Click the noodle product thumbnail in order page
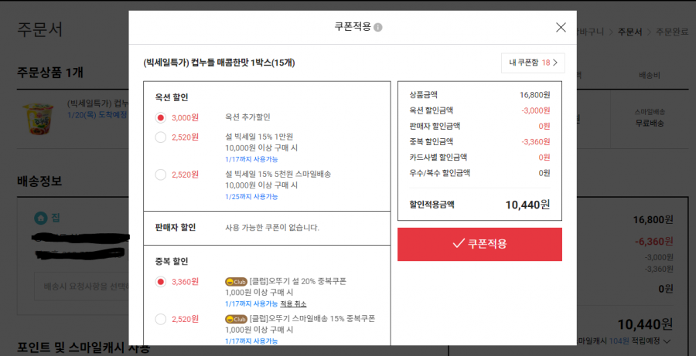Image resolution: width=696 pixels, height=356 pixels. (x=38, y=119)
